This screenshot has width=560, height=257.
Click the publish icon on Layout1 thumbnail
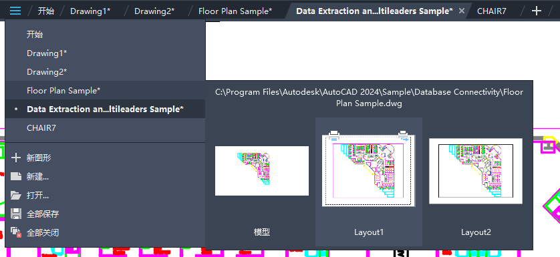(404, 136)
